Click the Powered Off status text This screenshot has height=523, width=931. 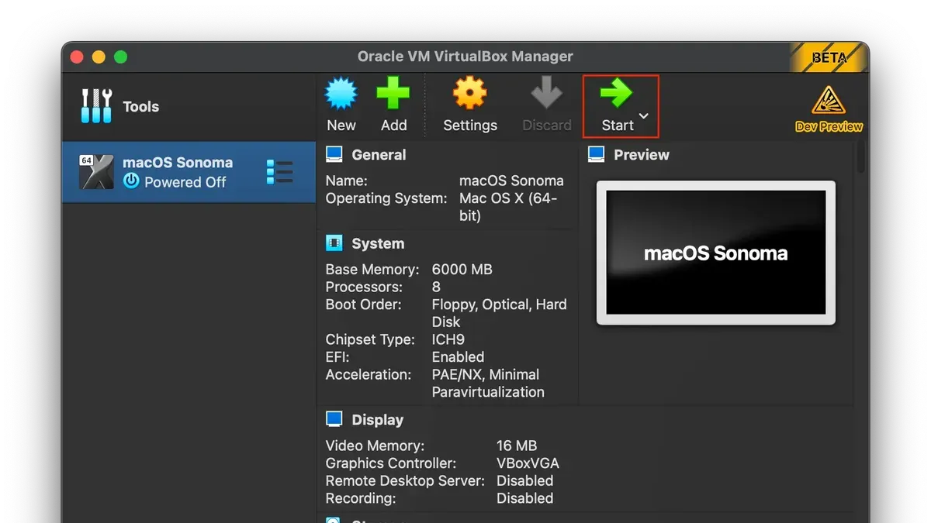[x=185, y=182]
